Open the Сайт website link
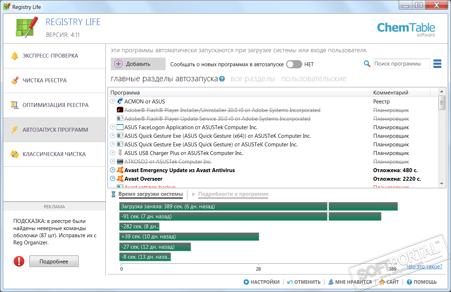The height and width of the screenshot is (292, 451). click(x=389, y=282)
